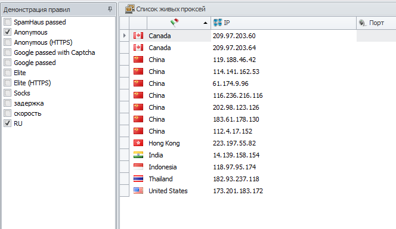Click the United States flag icon

(138, 191)
